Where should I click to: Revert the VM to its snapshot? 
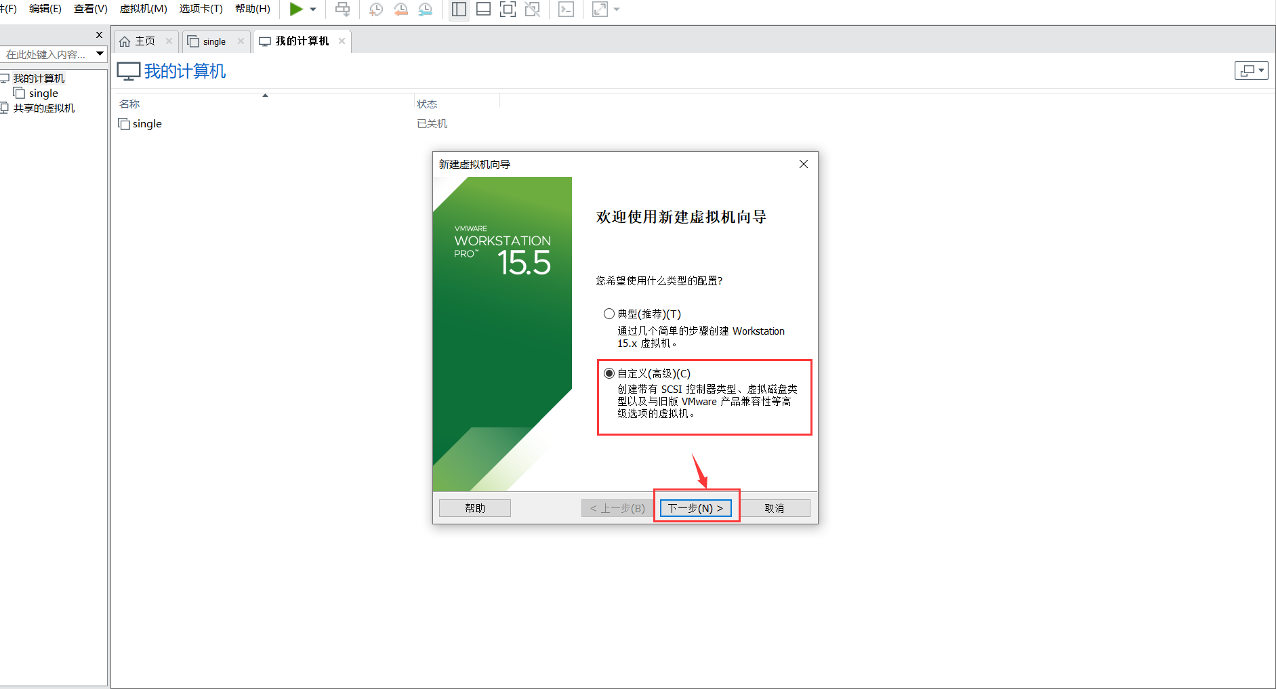[400, 9]
